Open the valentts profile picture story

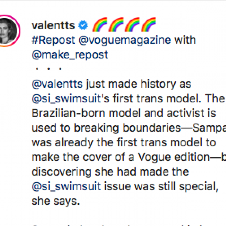(9, 31)
